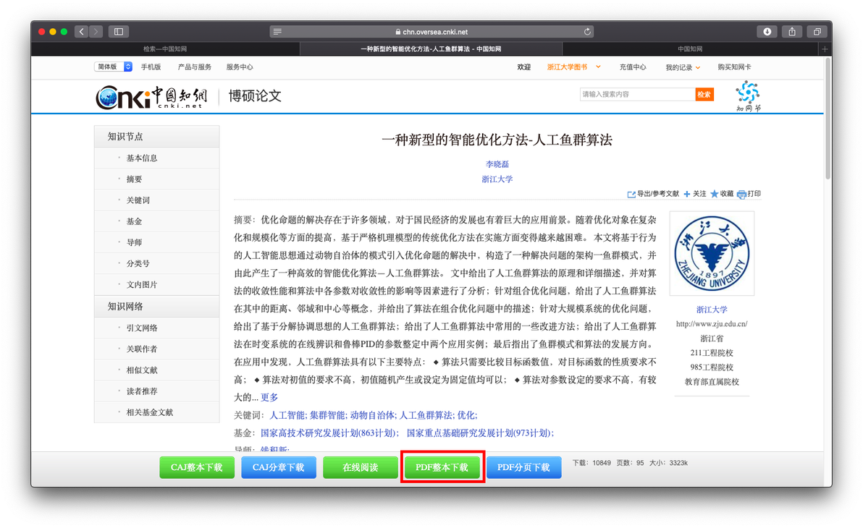
Task: Open 购买知网卡 link
Action: pyautogui.click(x=734, y=67)
